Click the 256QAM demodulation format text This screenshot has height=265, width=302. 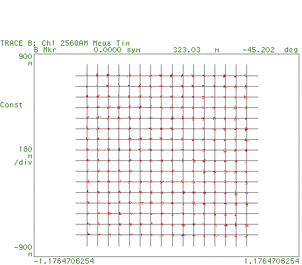coord(74,43)
